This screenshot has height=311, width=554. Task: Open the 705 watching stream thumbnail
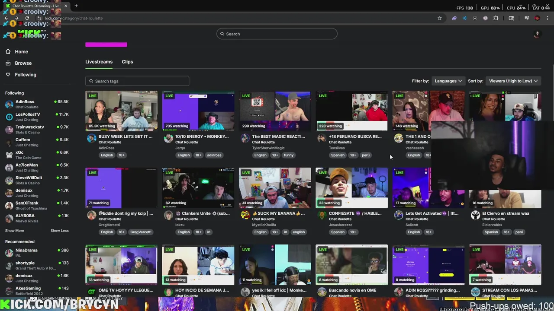[x=198, y=111]
